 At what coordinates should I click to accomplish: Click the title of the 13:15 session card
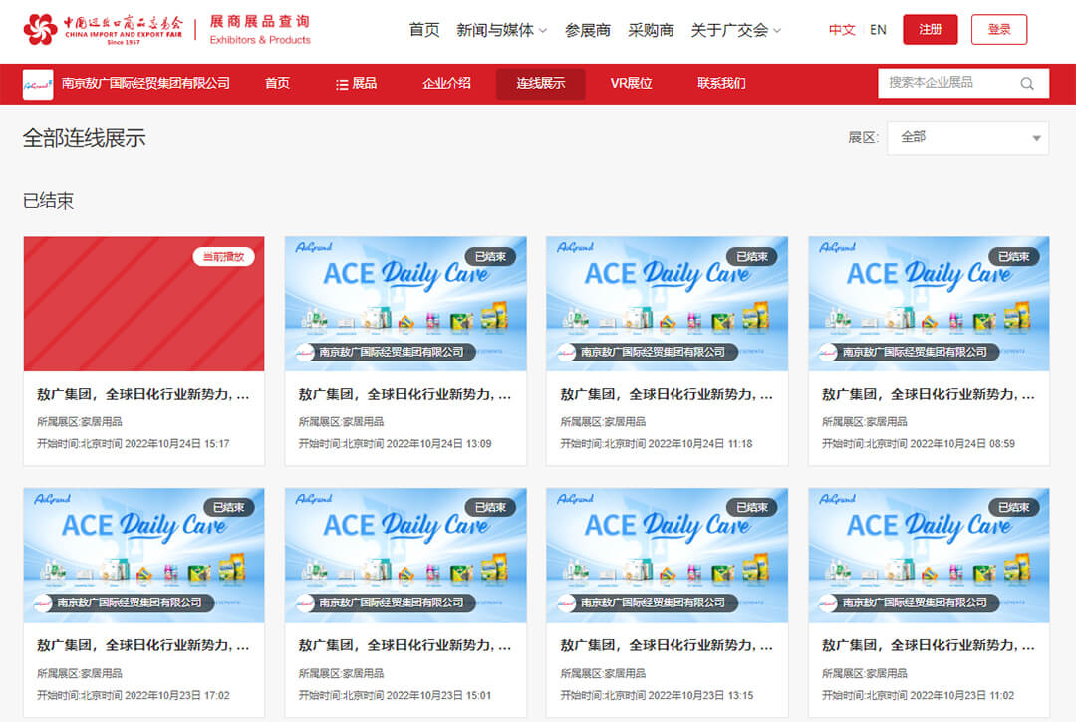click(667, 645)
